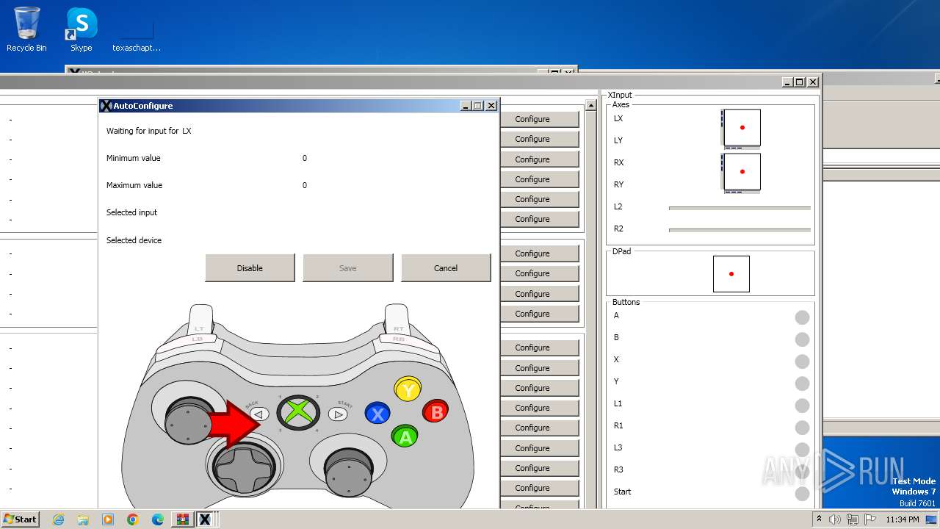
Task: Click the 'Maximum value' label
Action: (134, 185)
